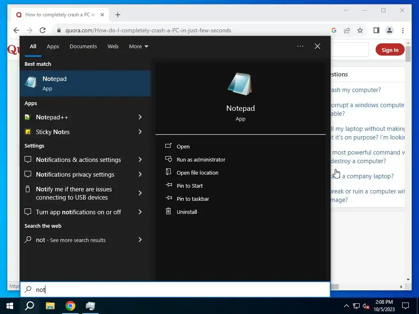Screen dimensions: 419x314
Task: Click Open action for Notepad
Action: coord(183,147)
